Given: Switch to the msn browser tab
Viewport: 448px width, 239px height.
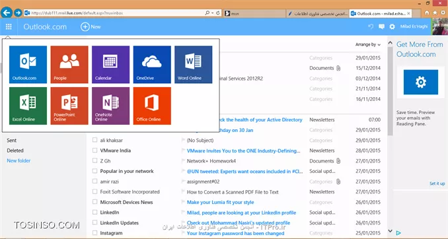Looking at the screenshot, I should (x=254, y=13).
